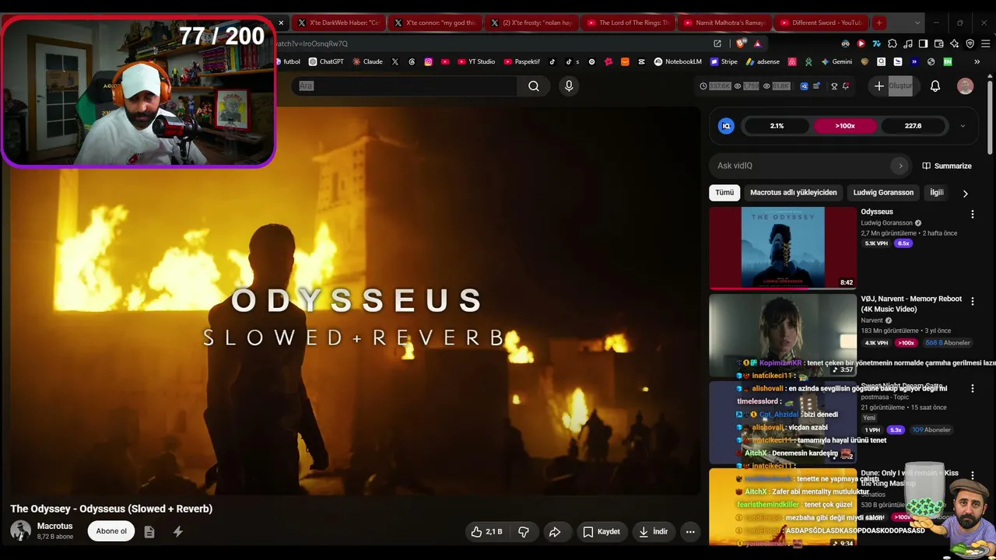Open more actions menu below the video
This screenshot has height=560, width=996.
tap(690, 532)
